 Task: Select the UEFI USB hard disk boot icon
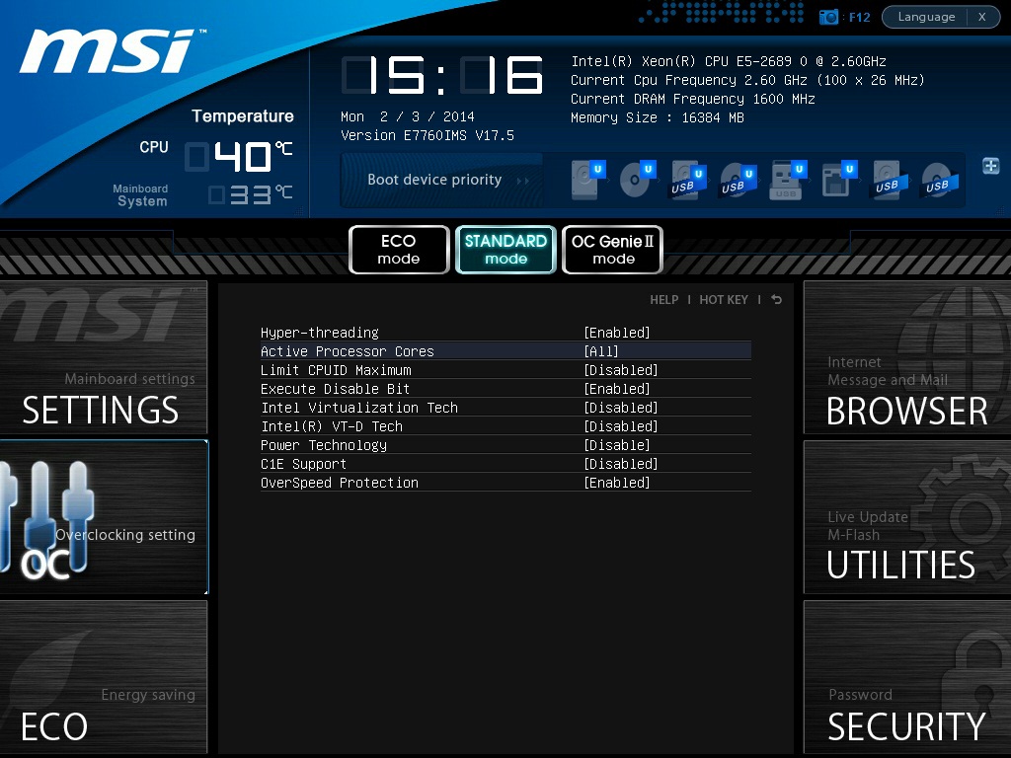[688, 180]
